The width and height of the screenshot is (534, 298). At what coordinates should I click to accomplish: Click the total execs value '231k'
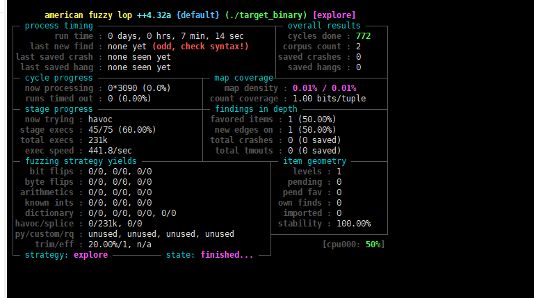(98, 140)
